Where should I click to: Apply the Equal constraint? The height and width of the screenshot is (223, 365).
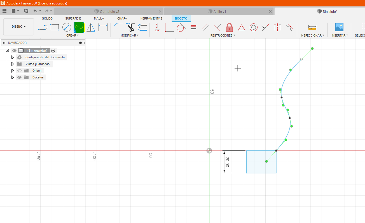click(193, 27)
